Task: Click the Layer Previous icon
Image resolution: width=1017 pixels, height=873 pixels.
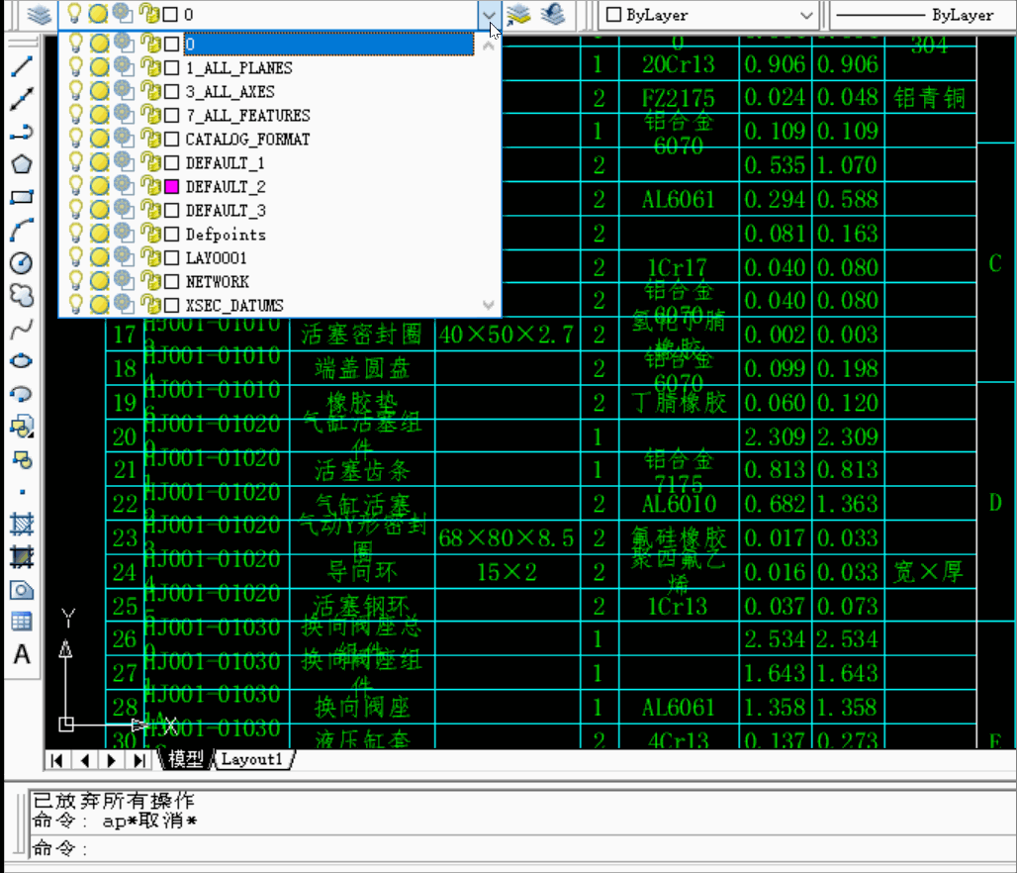Action: tap(553, 14)
